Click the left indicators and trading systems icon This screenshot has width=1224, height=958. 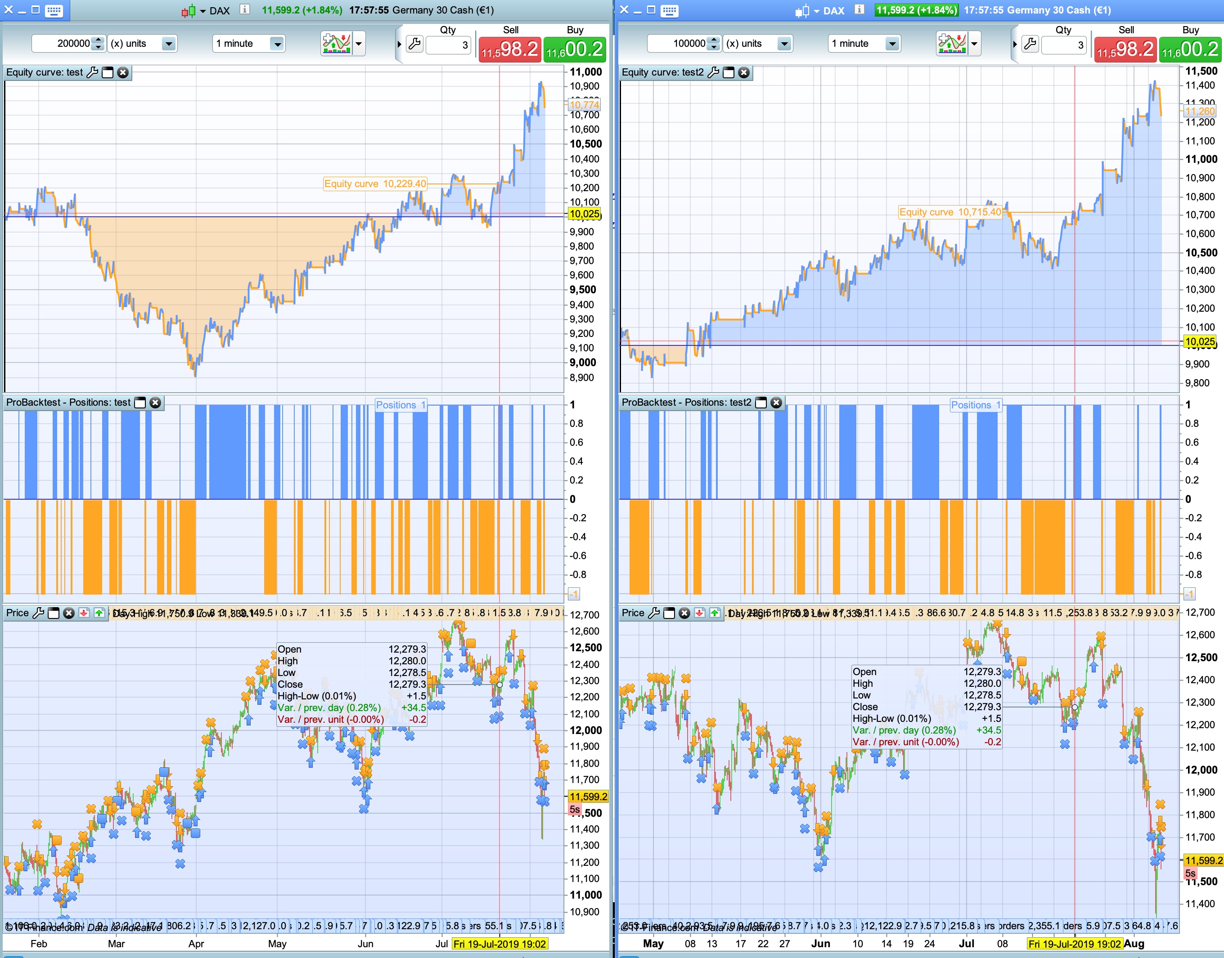coord(336,43)
